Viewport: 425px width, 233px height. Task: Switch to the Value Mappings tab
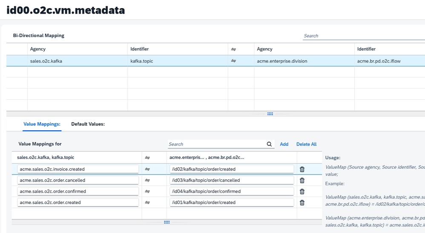click(x=42, y=124)
